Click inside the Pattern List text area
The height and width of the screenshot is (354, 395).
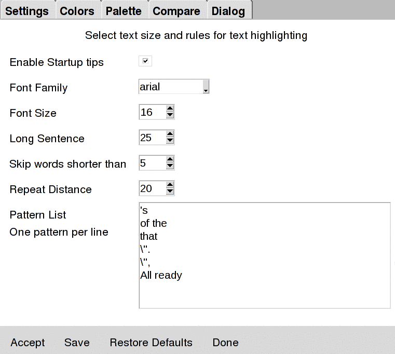pos(265,255)
